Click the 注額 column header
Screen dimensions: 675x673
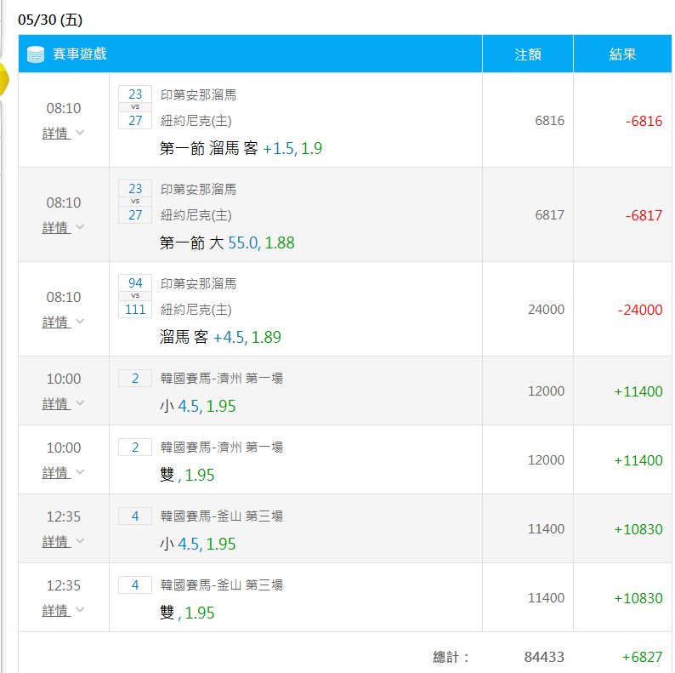(x=528, y=54)
